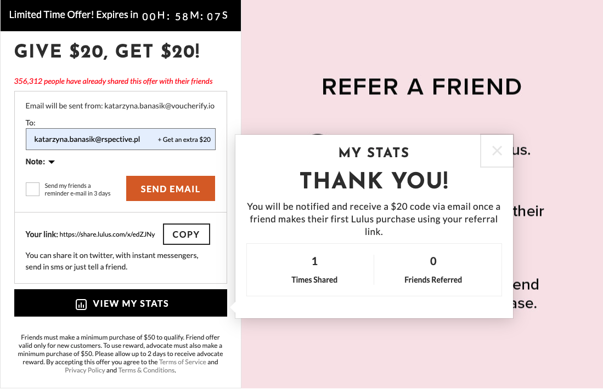Click the Refer a Friend heading
This screenshot has width=603, height=390.
(x=421, y=87)
